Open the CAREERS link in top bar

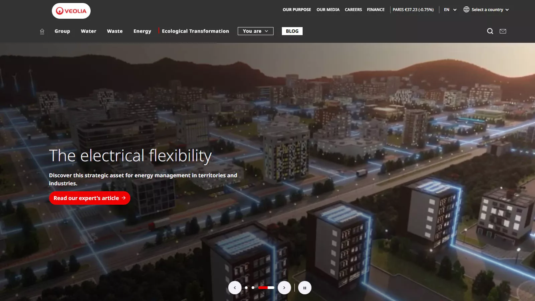(353, 10)
